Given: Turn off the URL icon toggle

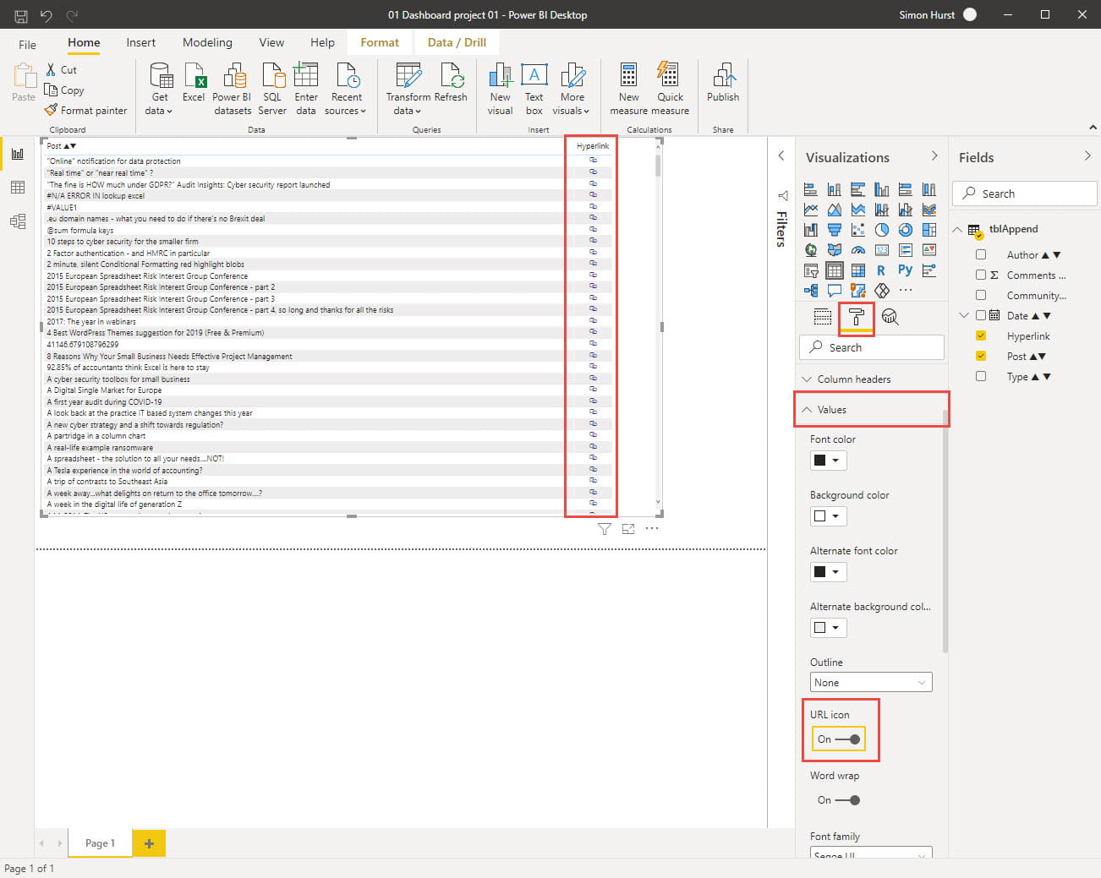Looking at the screenshot, I should pyautogui.click(x=846, y=739).
